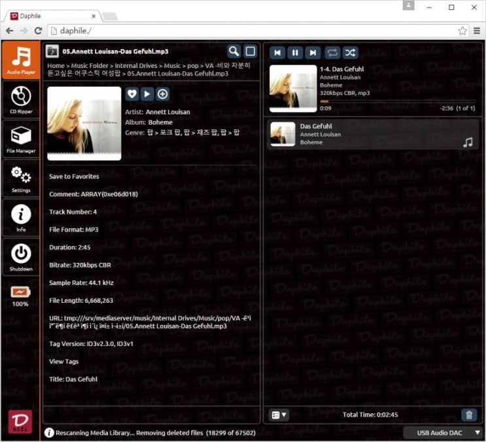Open the CD Ripper panel
The width and height of the screenshot is (486, 442).
21,99
